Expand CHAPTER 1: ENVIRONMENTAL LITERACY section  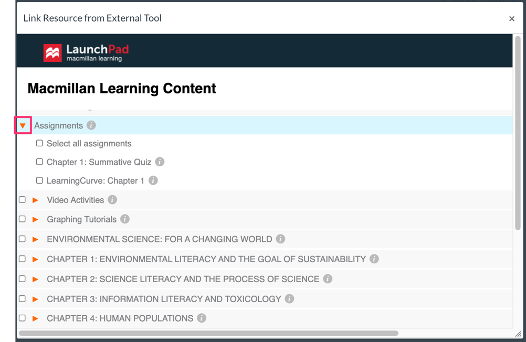(x=36, y=259)
